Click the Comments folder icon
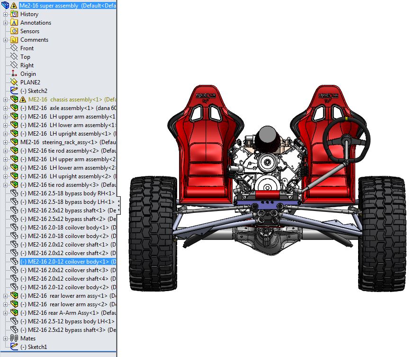The image size is (414, 357). coord(14,40)
